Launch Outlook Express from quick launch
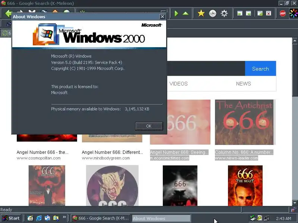Screen dimensions: 298x223 tap(47, 218)
